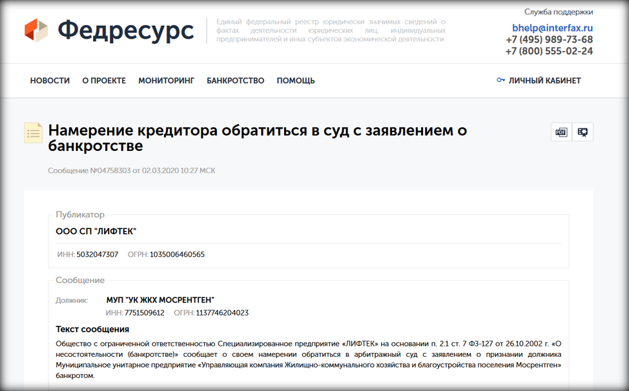Open publisher ООО СП "ЛИФТЕК" profile
Viewport: 629px width, 391px height.
[96, 231]
